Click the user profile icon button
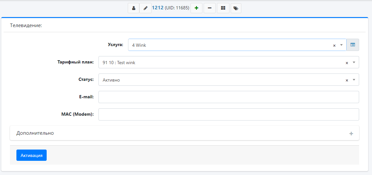 [x=134, y=8]
